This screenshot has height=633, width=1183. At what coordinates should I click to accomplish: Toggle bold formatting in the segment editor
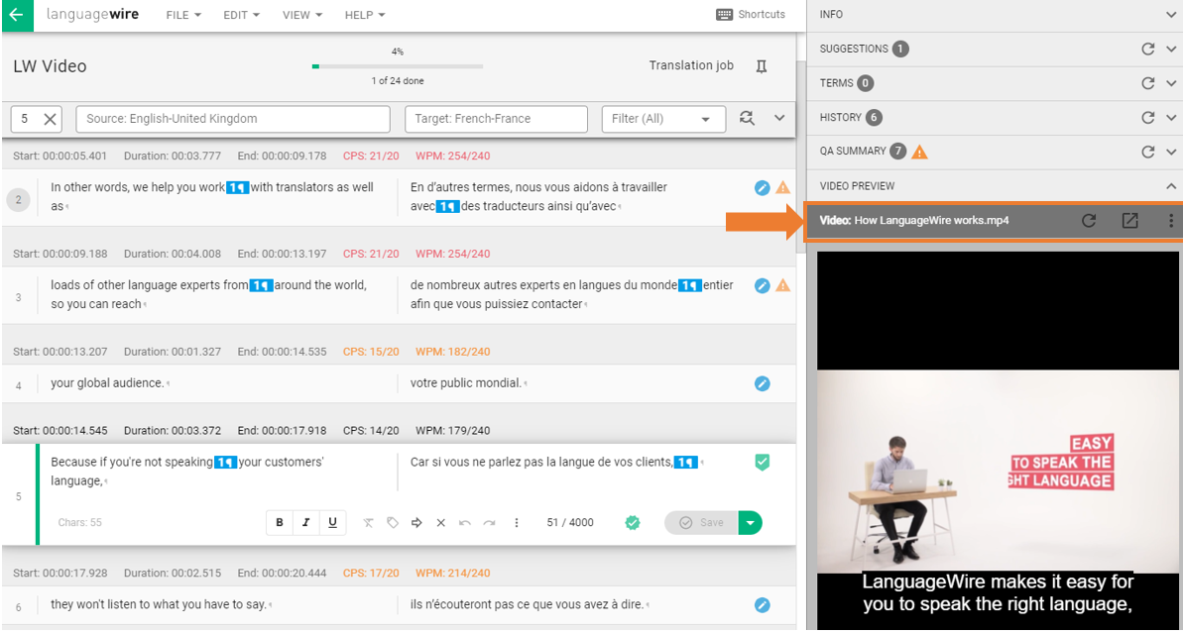(279, 522)
